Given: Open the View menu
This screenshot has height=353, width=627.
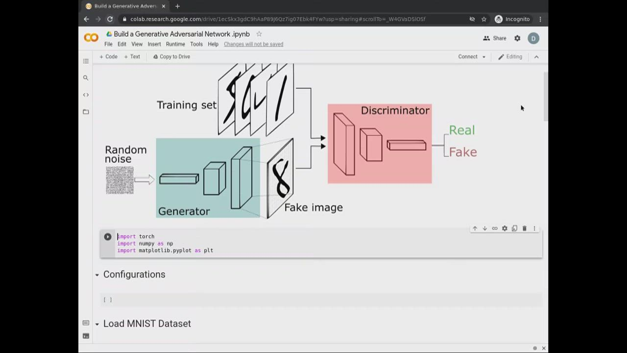Looking at the screenshot, I should pos(137,44).
